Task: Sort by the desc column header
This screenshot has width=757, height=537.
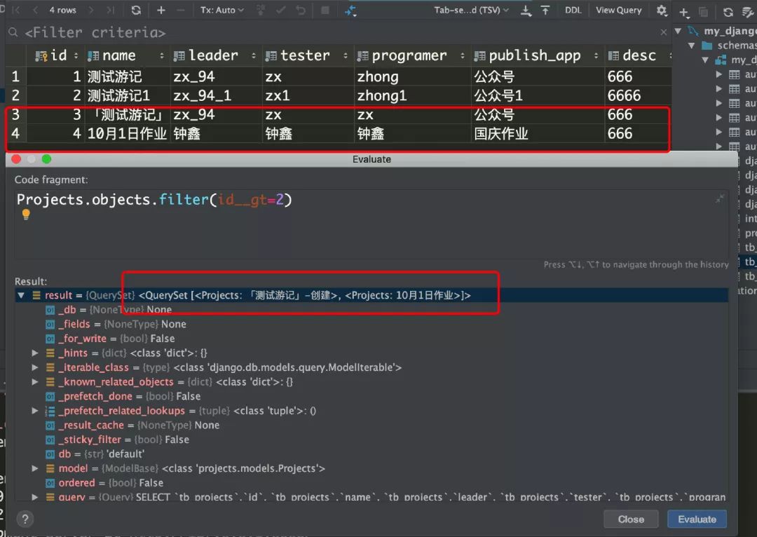Action: [x=638, y=55]
